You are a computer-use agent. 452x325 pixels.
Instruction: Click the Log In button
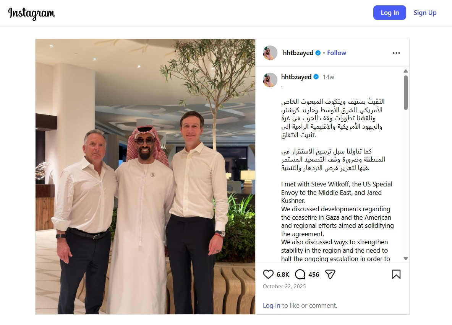point(389,13)
